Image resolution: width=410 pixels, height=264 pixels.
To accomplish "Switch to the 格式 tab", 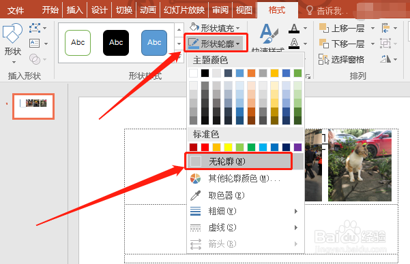I will [x=277, y=10].
